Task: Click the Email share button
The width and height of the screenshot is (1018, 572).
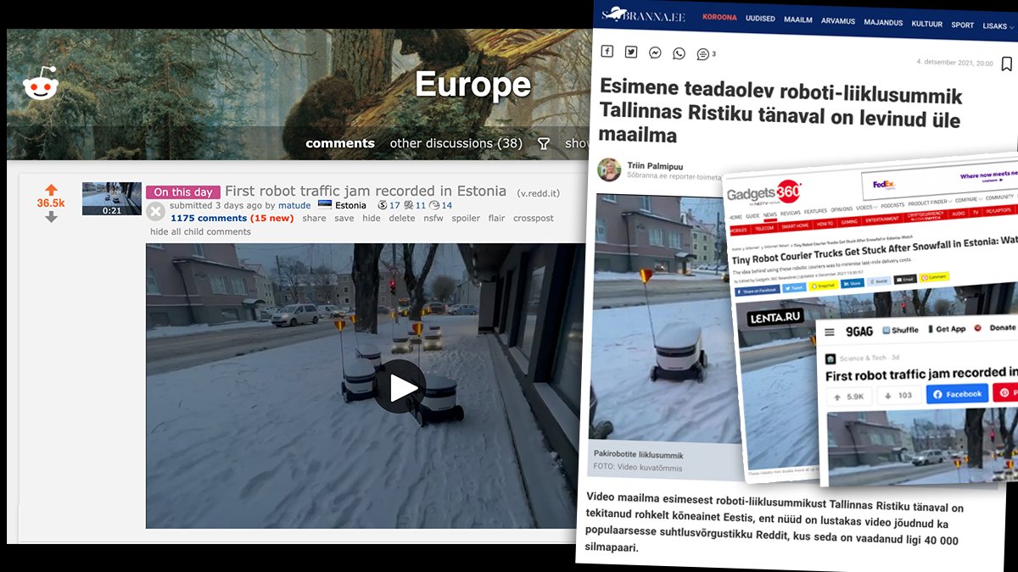Action: (x=904, y=279)
